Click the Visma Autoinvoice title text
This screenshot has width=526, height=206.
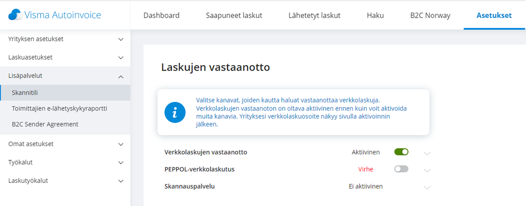(63, 15)
